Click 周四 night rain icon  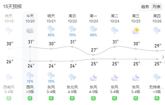tap(157, 77)
